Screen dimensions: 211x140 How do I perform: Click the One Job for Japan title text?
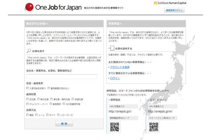tap(58, 7)
